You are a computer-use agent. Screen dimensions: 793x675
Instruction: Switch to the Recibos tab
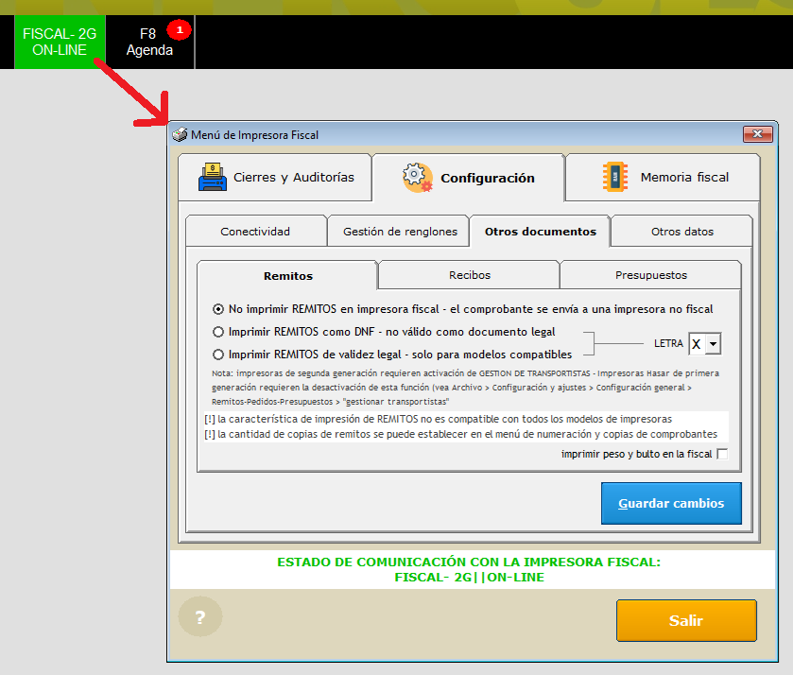pos(469,275)
